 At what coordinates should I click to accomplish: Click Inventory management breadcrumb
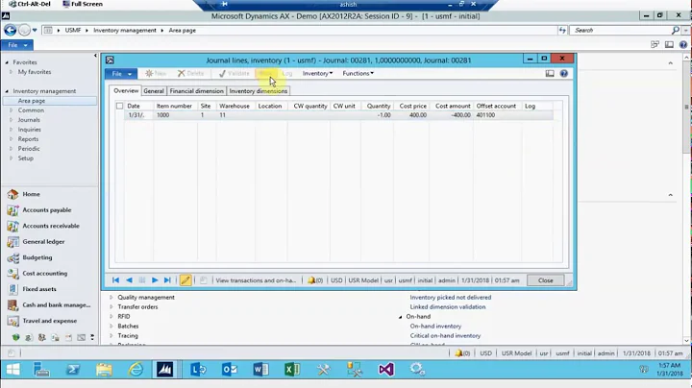124,31
